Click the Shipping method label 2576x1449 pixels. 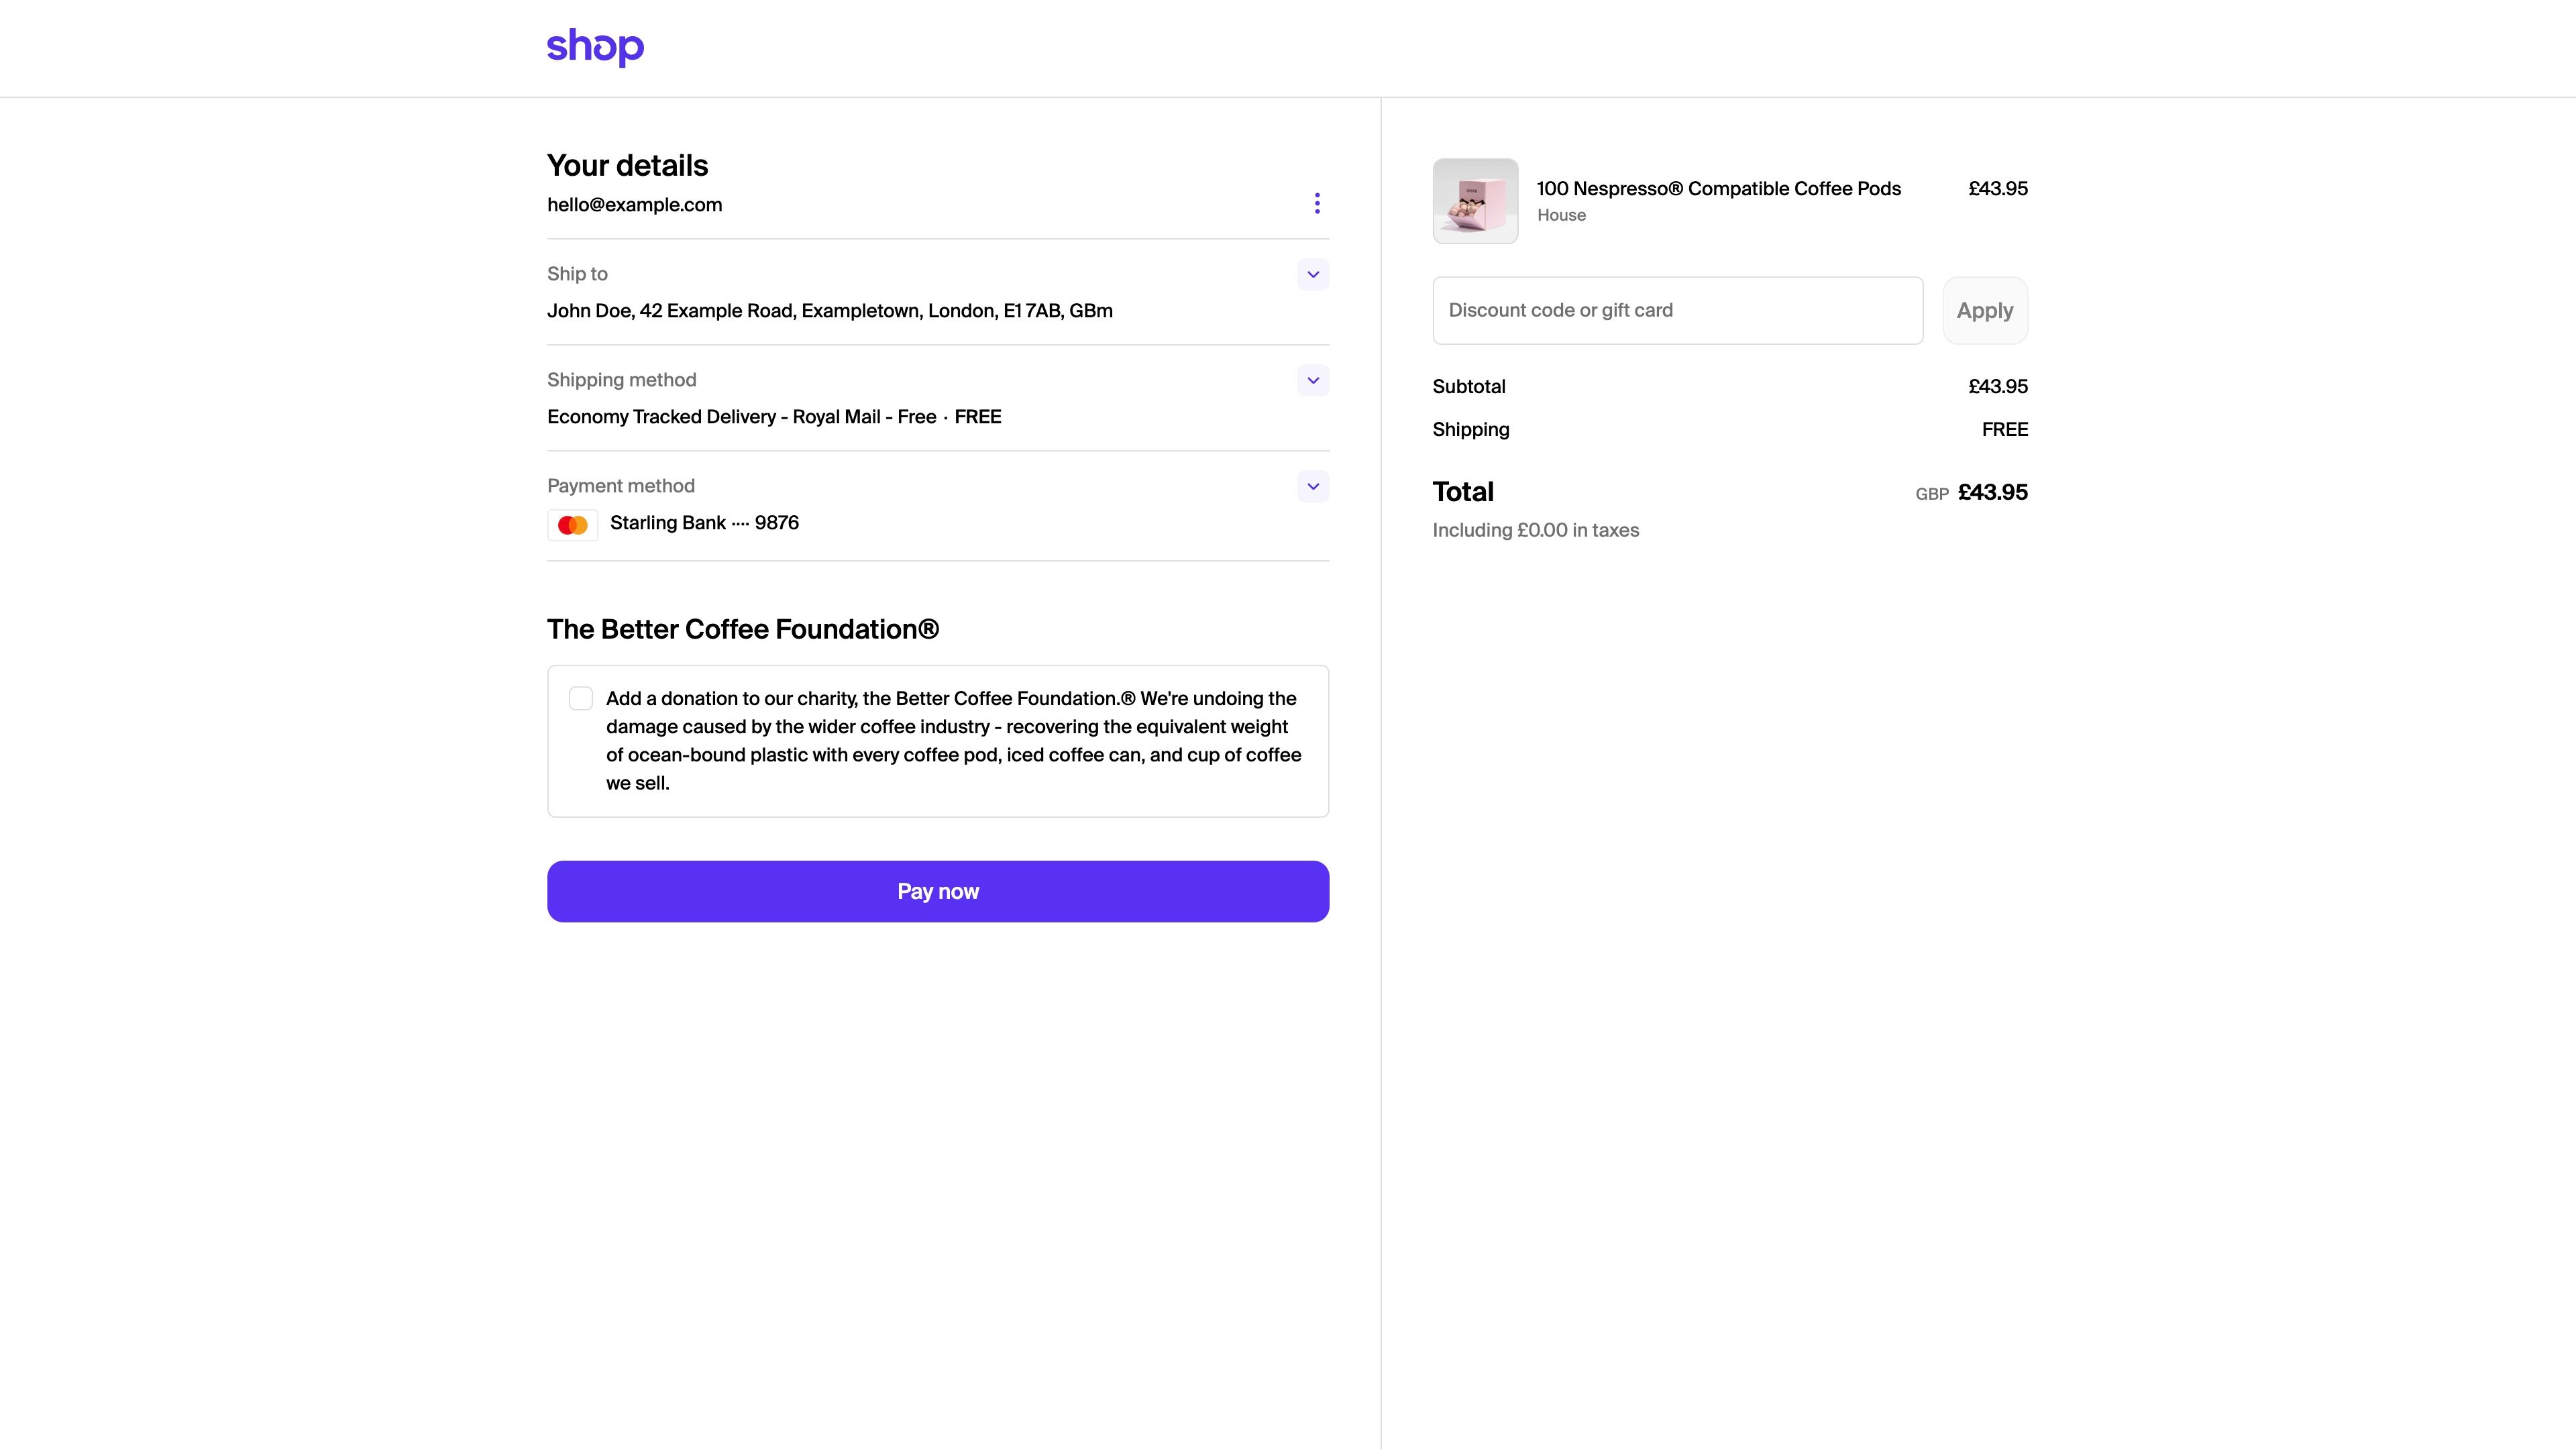pos(621,380)
